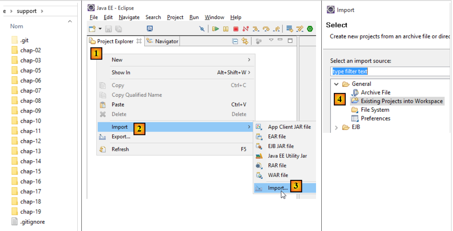Expand the EJB import category
This screenshot has height=231, width=453.
[336, 127]
